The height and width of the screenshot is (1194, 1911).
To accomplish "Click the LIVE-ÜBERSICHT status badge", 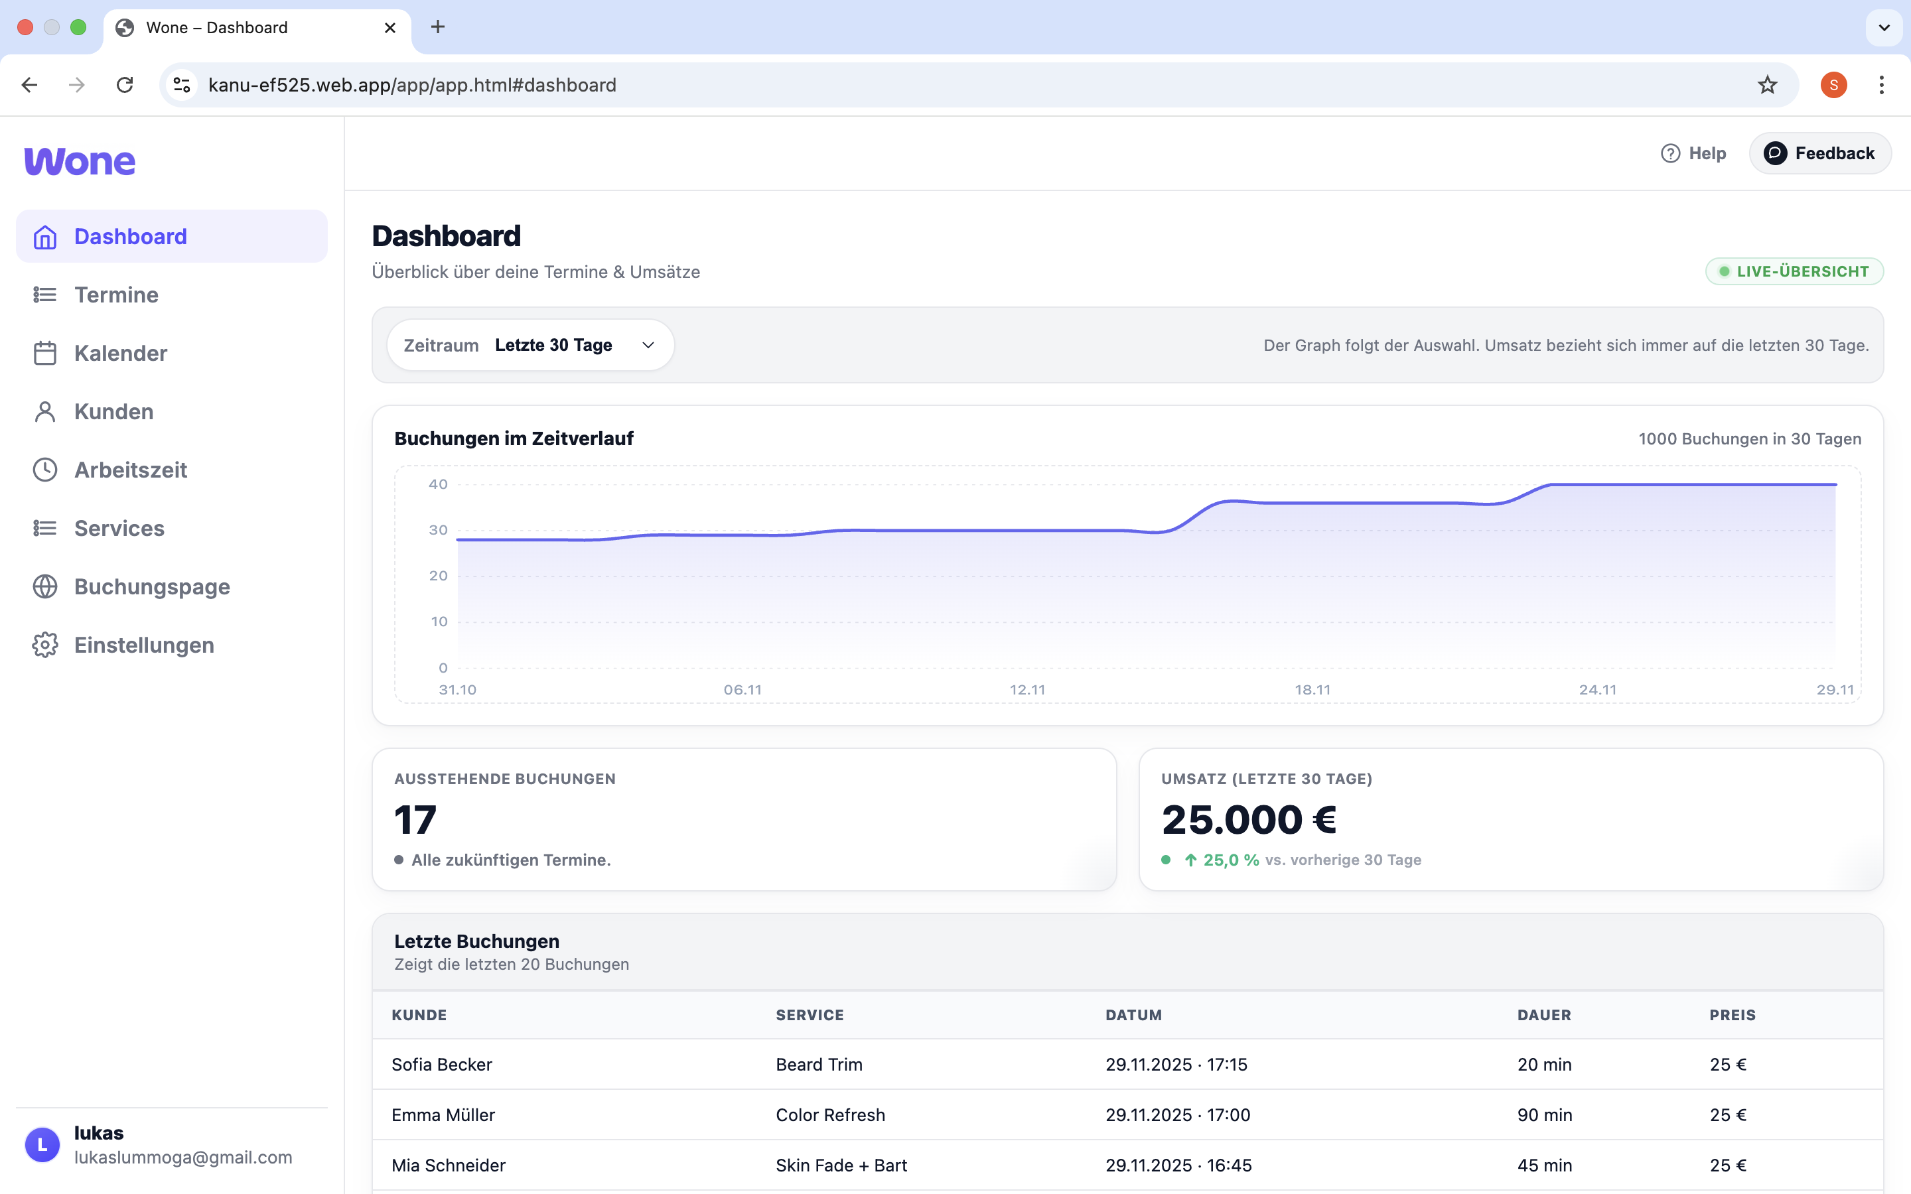I will pos(1794,271).
